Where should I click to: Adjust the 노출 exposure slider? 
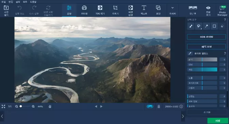point(202,78)
